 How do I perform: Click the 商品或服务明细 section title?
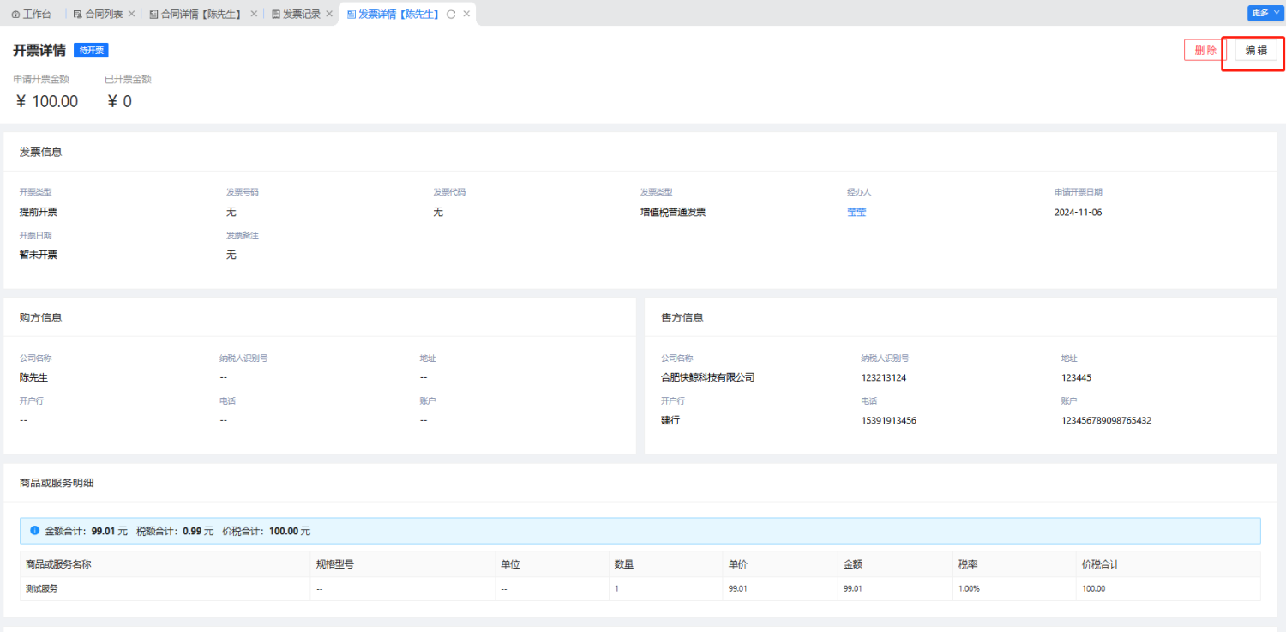point(57,483)
